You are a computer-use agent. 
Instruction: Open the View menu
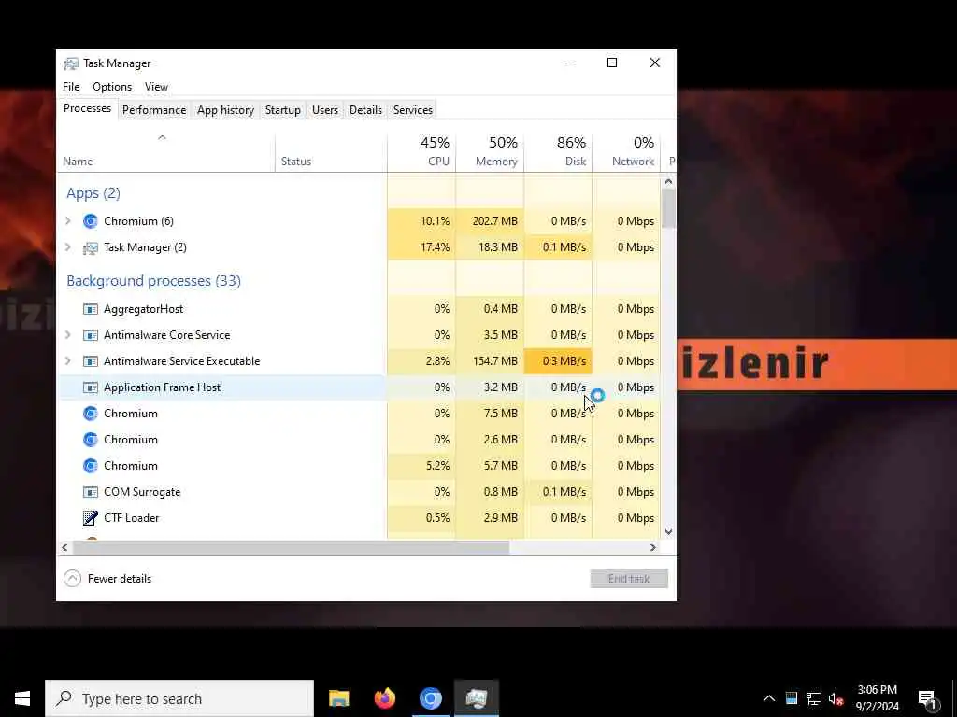tap(156, 87)
